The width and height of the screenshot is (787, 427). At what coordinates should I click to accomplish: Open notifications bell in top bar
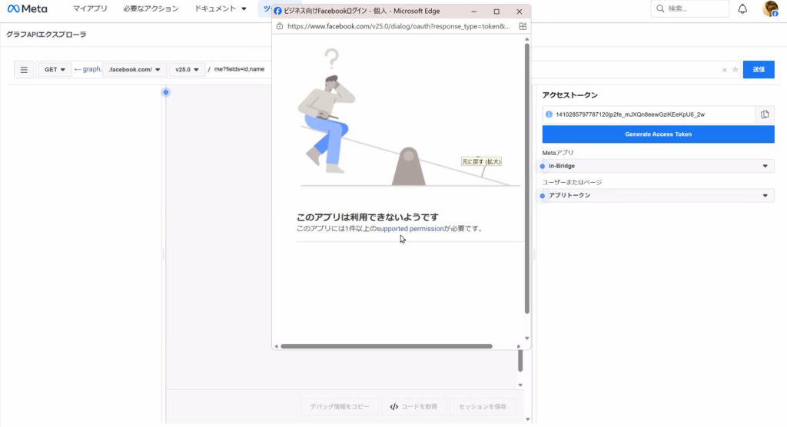pyautogui.click(x=742, y=9)
